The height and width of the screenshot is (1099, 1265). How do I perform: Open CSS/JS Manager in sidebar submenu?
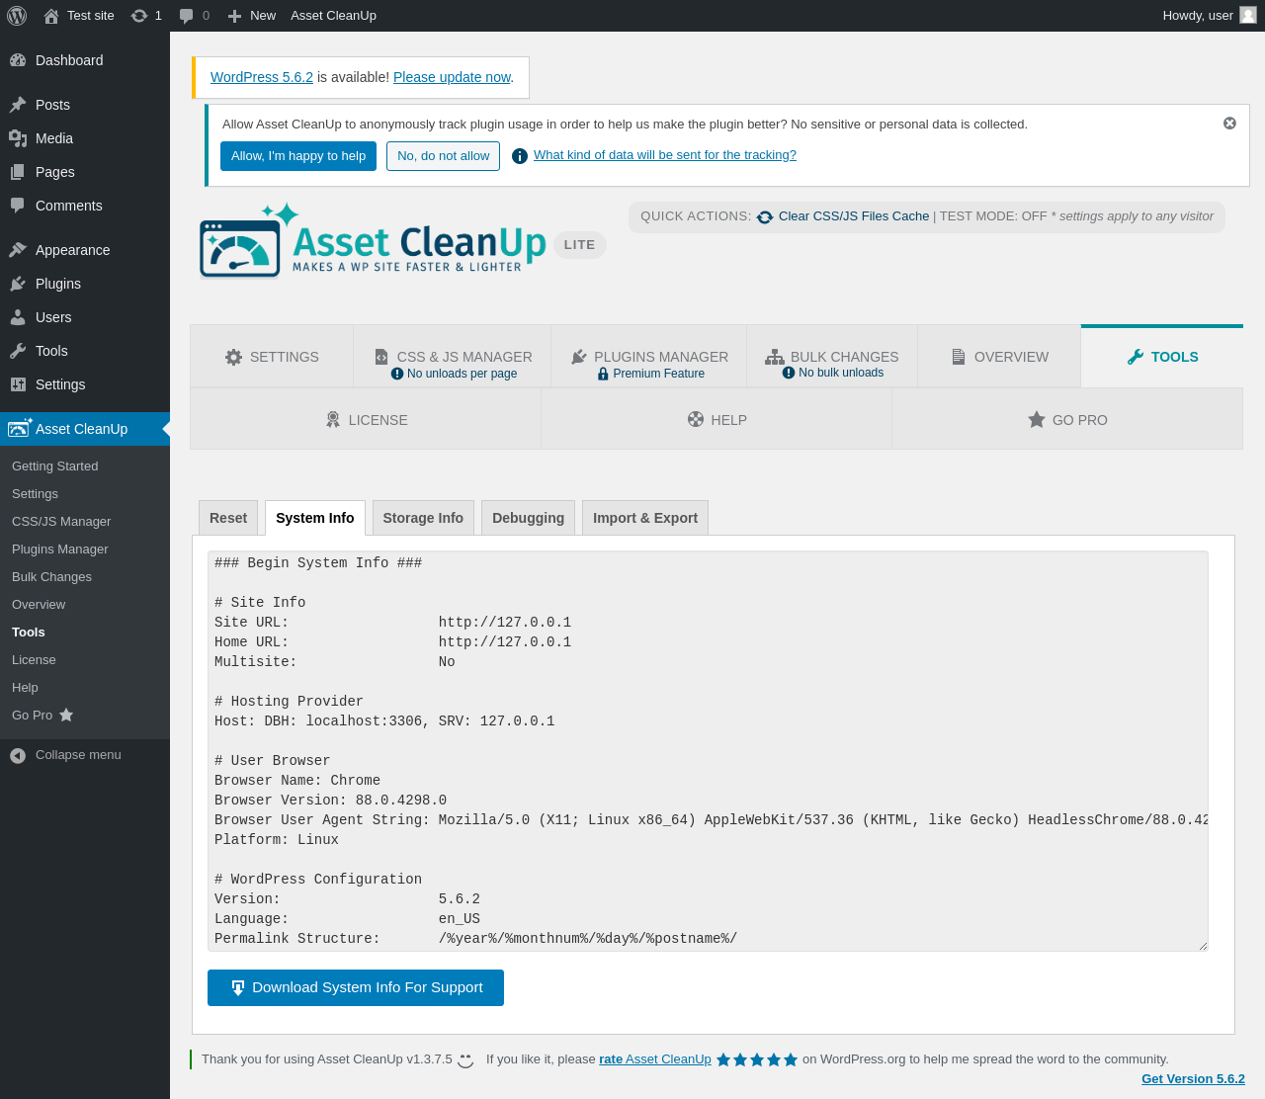(x=61, y=522)
